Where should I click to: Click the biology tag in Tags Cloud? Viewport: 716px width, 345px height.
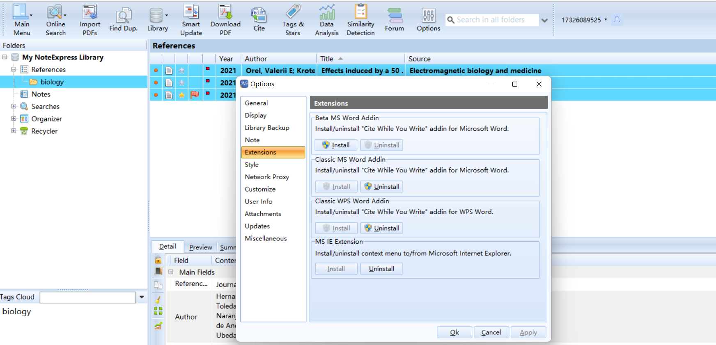17,311
